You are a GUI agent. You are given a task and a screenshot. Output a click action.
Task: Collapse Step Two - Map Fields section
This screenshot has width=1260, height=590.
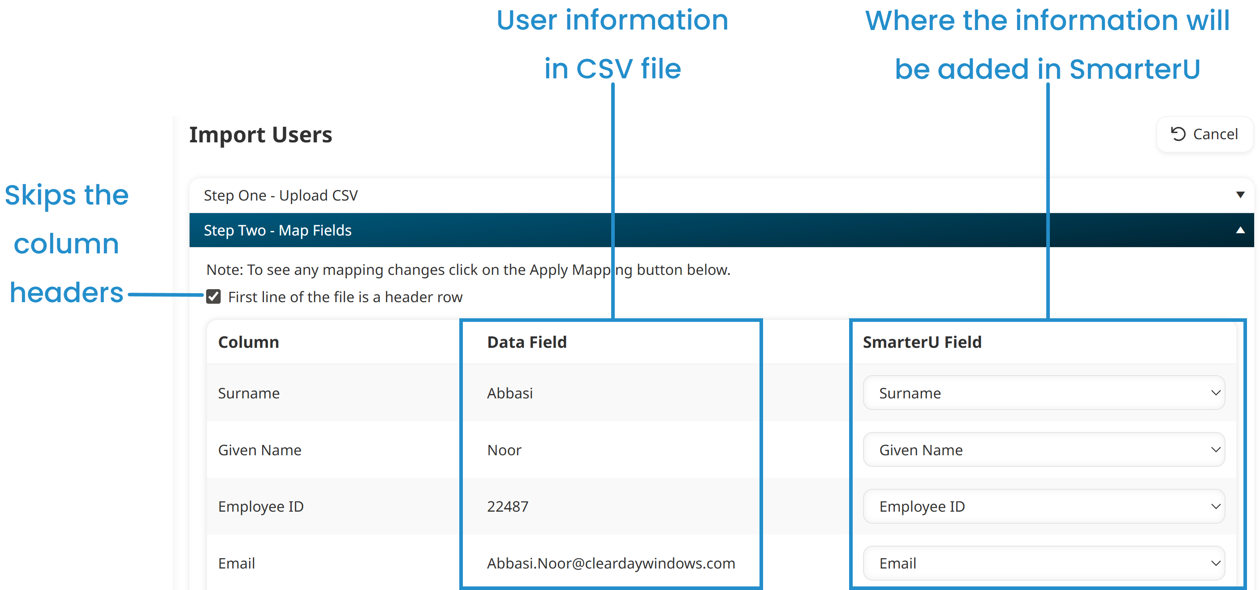(x=721, y=230)
